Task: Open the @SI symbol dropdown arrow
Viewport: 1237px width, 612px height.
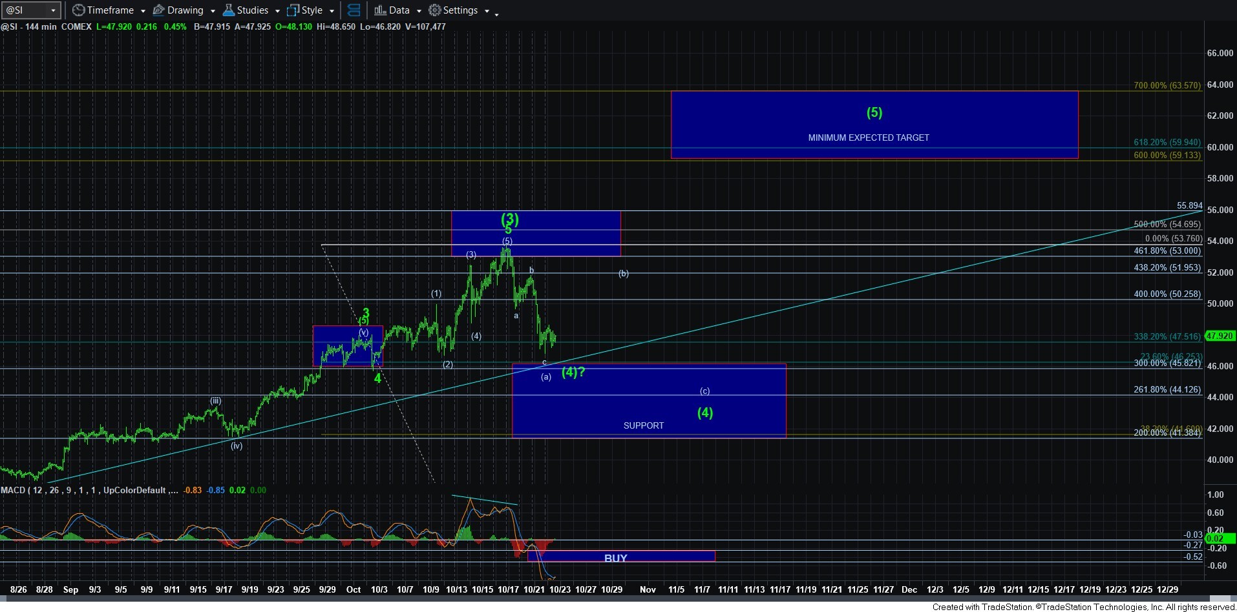Action: click(53, 11)
